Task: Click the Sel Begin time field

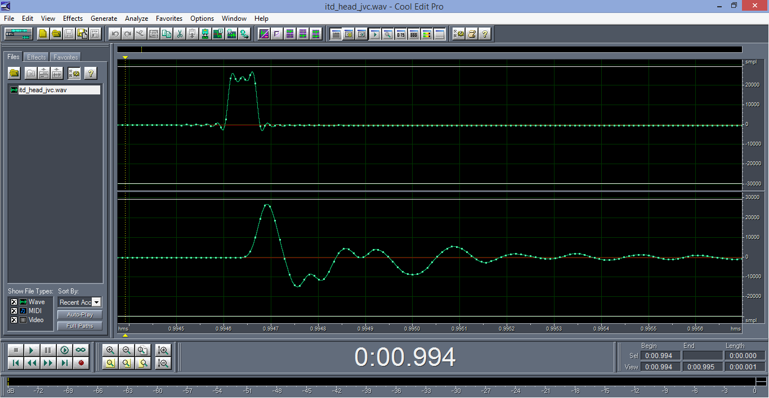Action: tap(661, 356)
